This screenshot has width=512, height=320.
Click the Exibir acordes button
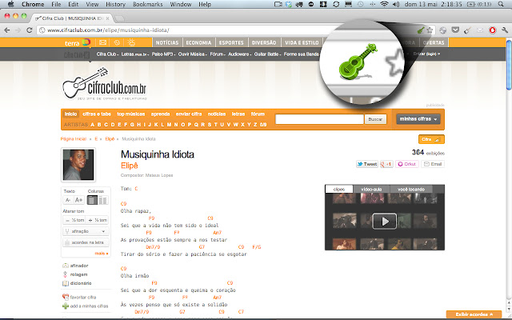coord(474,314)
